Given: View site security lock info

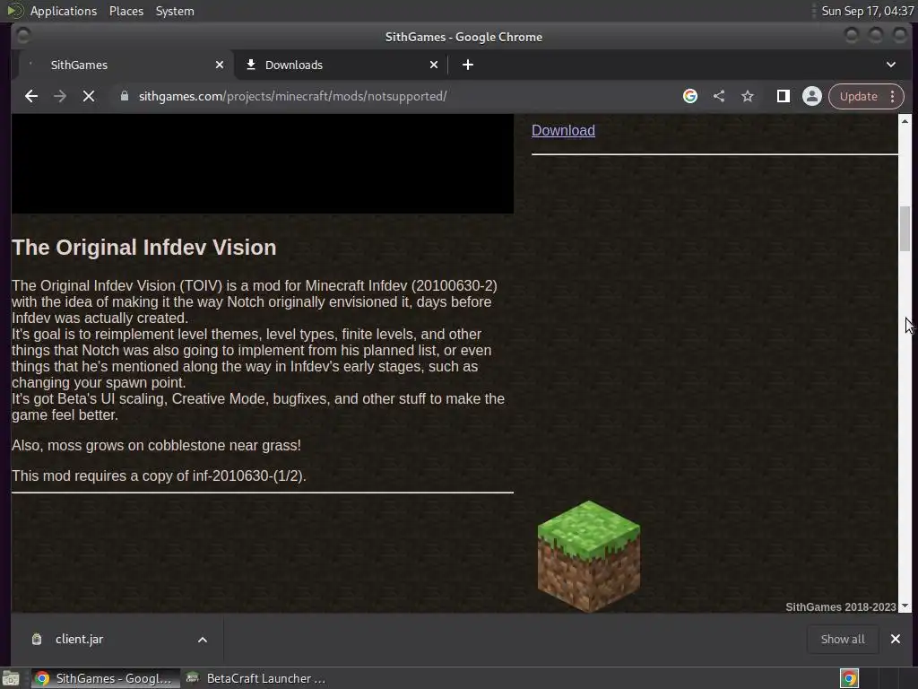Looking at the screenshot, I should [x=124, y=96].
